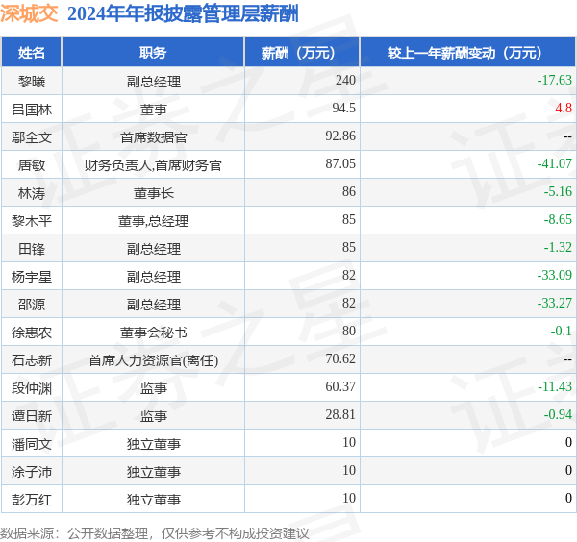This screenshot has width=577, height=542.
Task: Click the salary value 87.05
Action: pyautogui.click(x=340, y=164)
